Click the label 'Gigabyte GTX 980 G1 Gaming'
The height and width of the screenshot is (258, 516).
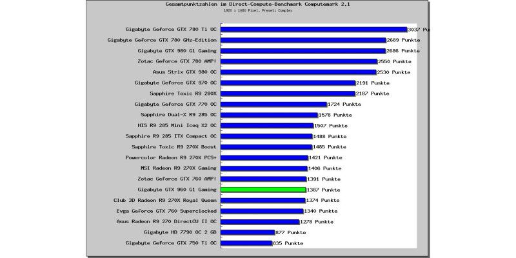(x=177, y=51)
